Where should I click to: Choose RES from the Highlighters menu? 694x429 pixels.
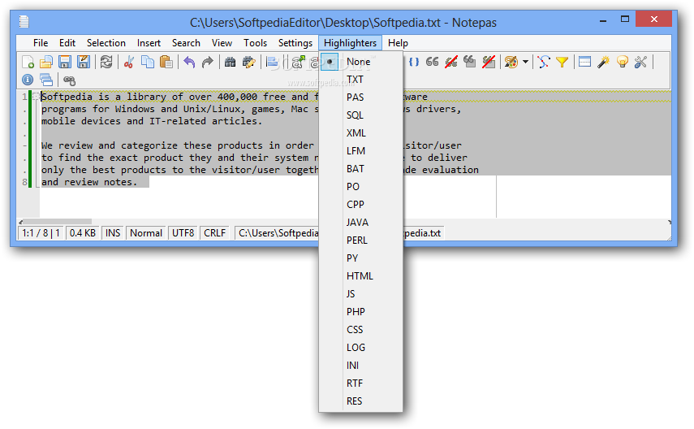point(360,401)
